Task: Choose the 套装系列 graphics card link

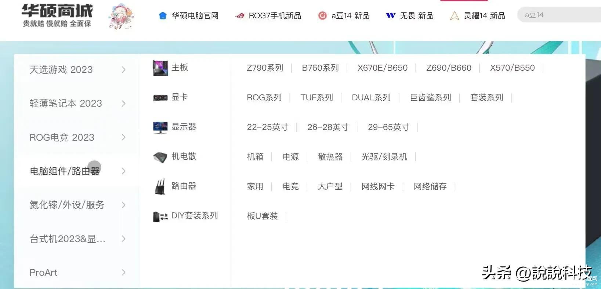Action: coord(487,98)
